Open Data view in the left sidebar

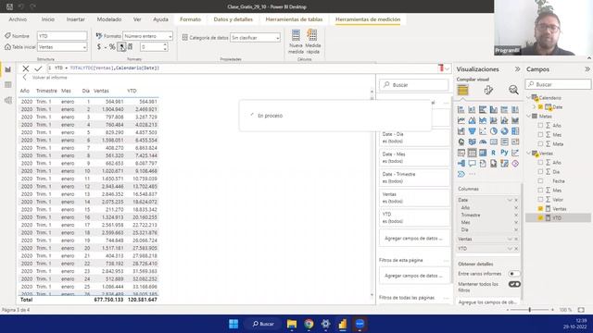tap(8, 85)
